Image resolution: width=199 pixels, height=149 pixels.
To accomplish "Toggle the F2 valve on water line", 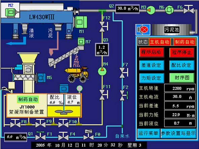I will tap(124, 95).
